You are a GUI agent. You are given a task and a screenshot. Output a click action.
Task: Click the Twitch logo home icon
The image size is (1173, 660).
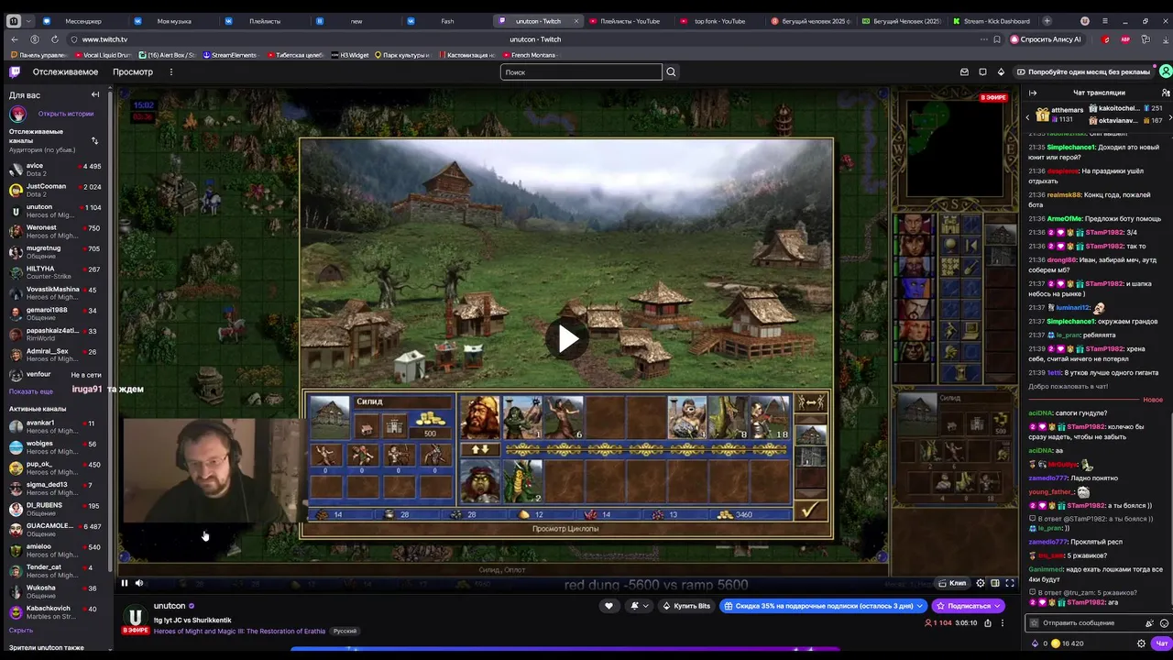(x=15, y=71)
